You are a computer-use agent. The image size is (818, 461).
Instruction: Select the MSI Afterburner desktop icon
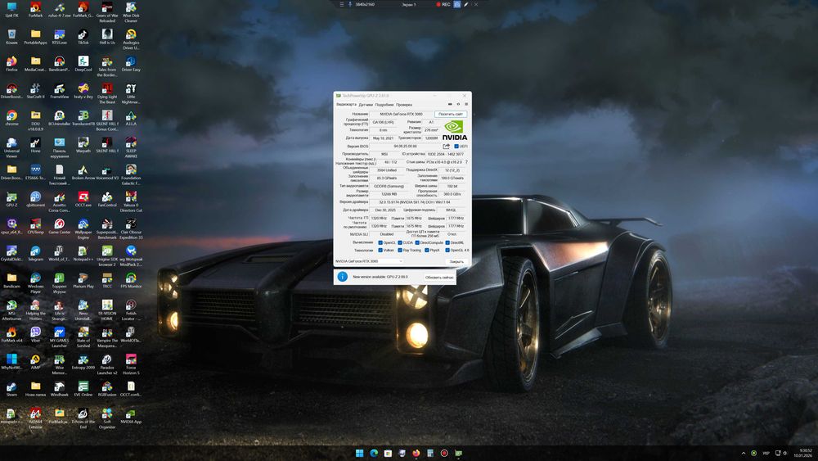coord(11,310)
